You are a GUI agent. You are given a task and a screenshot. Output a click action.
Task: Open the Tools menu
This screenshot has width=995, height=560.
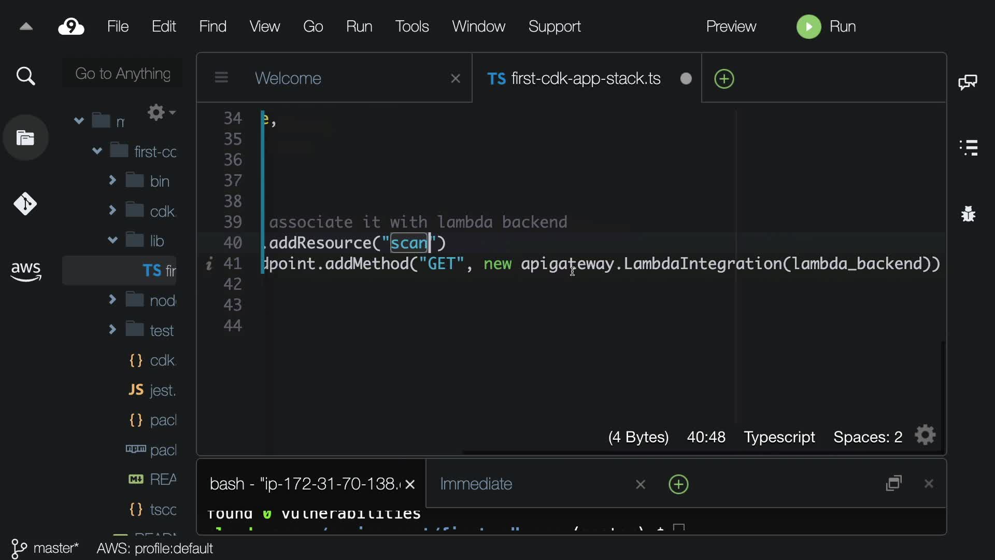click(x=411, y=26)
